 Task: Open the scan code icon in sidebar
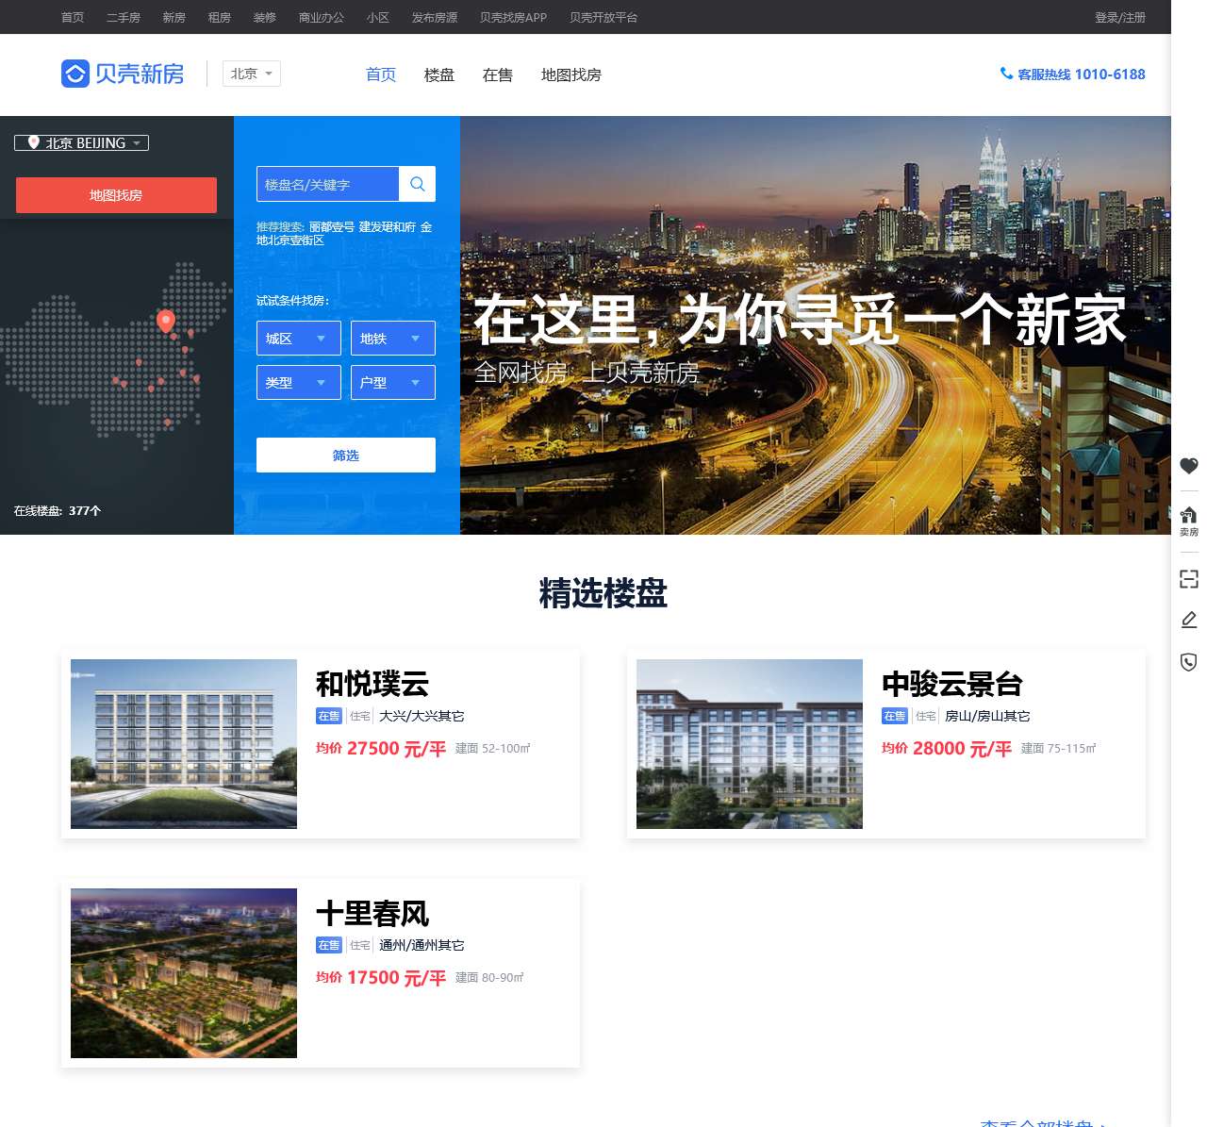point(1188,579)
